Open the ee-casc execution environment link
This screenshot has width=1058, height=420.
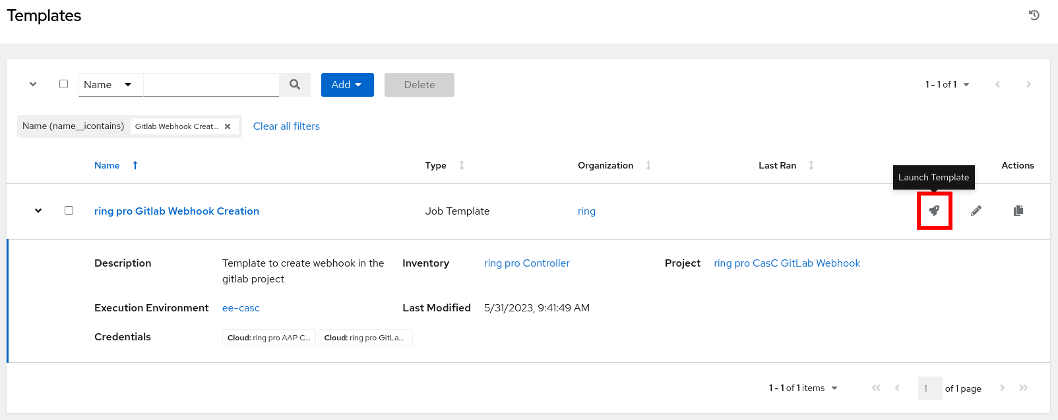(x=241, y=308)
